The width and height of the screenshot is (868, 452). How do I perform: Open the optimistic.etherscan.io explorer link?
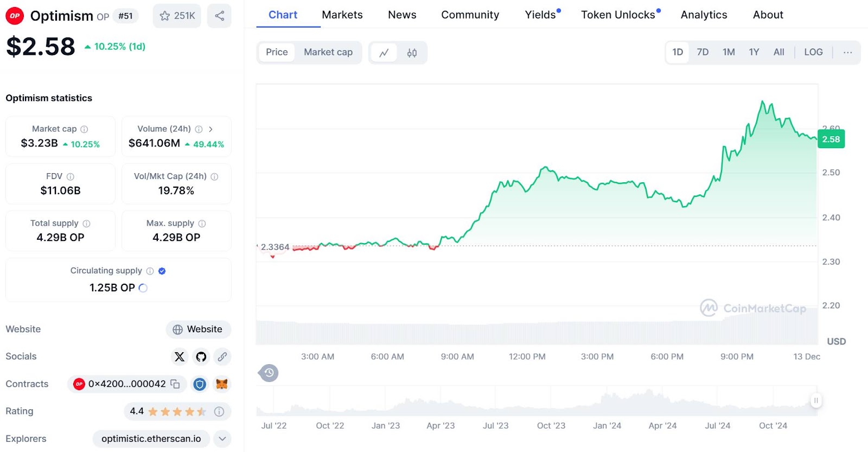tap(151, 439)
